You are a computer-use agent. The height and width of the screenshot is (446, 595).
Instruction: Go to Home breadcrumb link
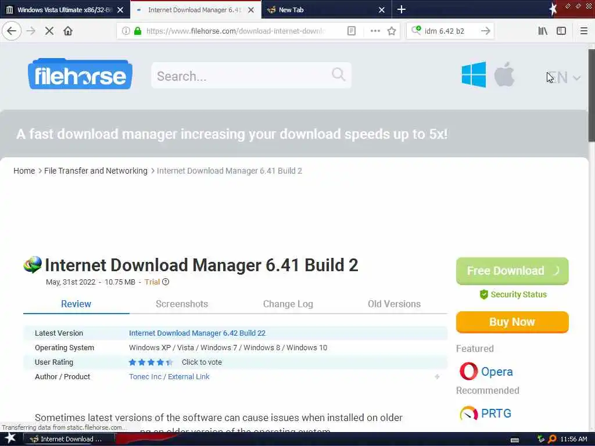(24, 171)
